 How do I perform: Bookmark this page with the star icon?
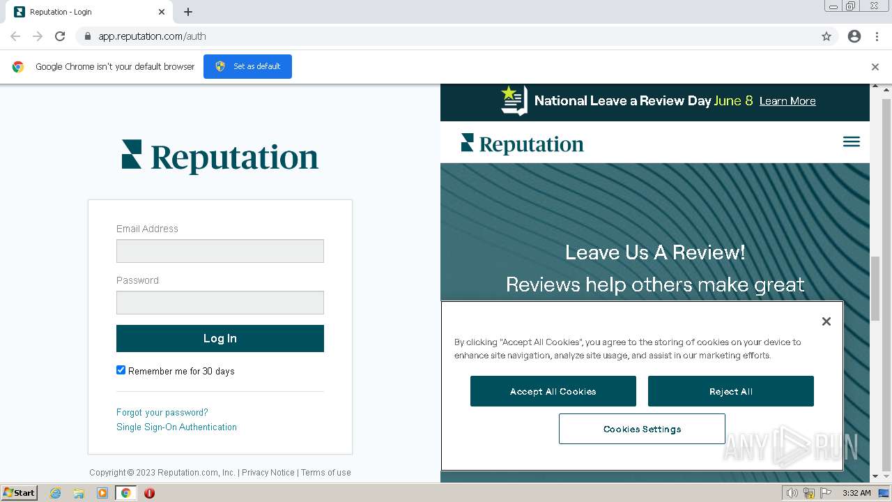pos(826,36)
